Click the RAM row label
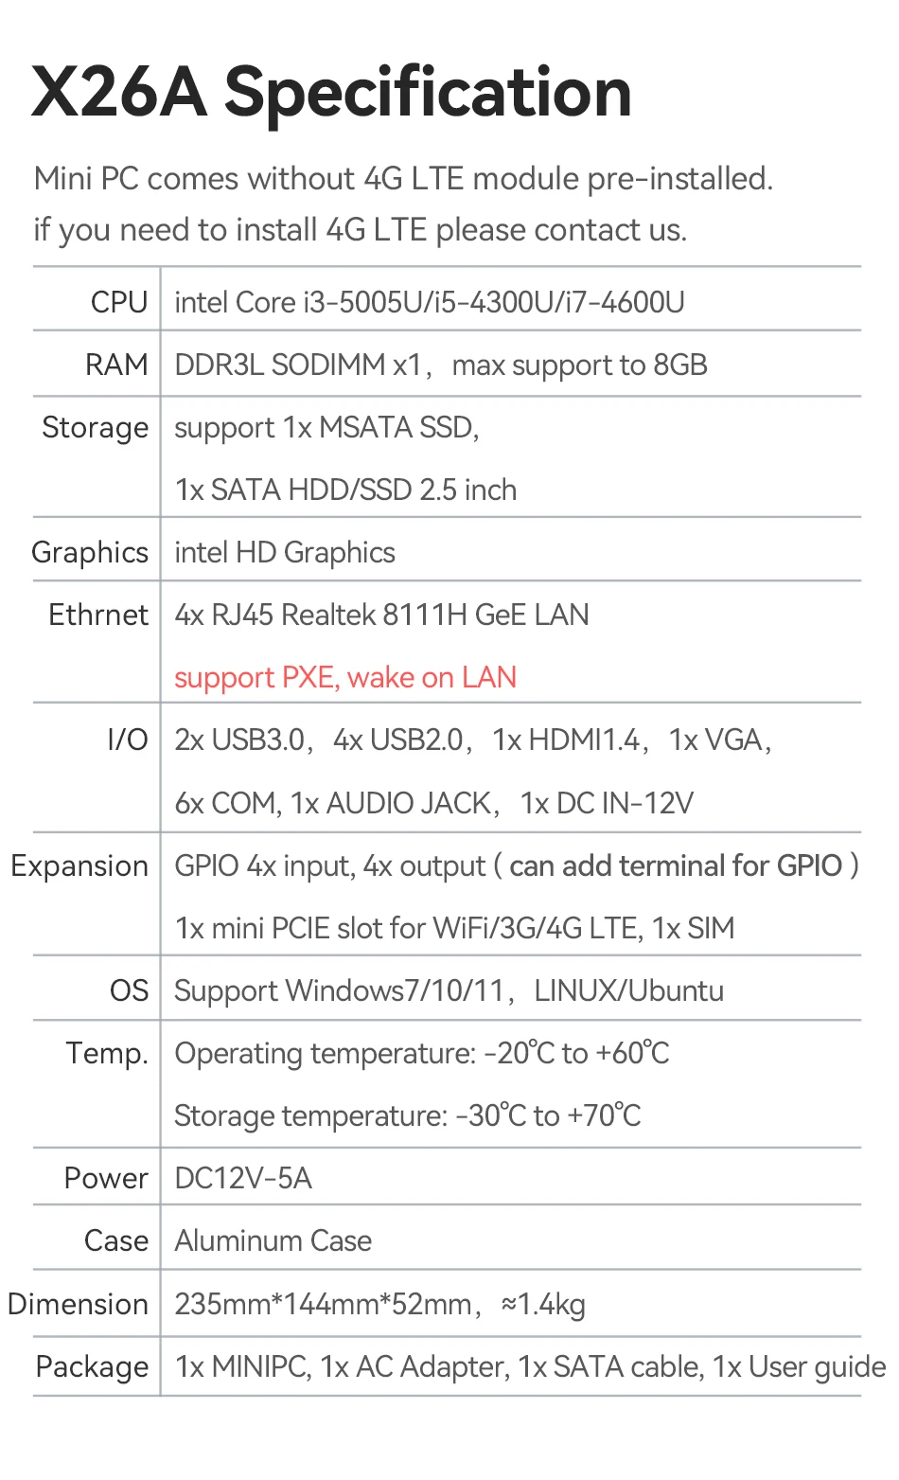 coord(116,365)
